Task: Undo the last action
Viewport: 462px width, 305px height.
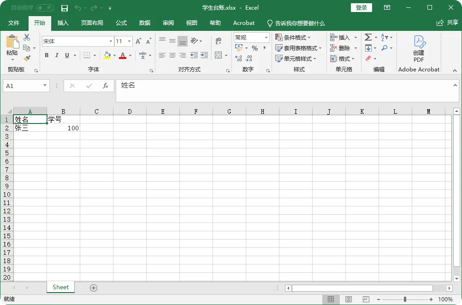Action: tap(78, 8)
